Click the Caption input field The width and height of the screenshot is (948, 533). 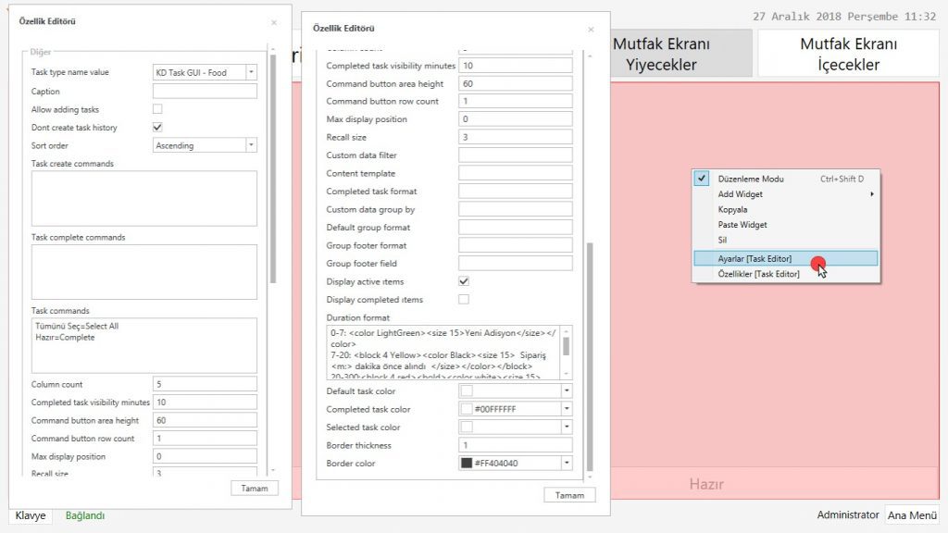pos(205,92)
